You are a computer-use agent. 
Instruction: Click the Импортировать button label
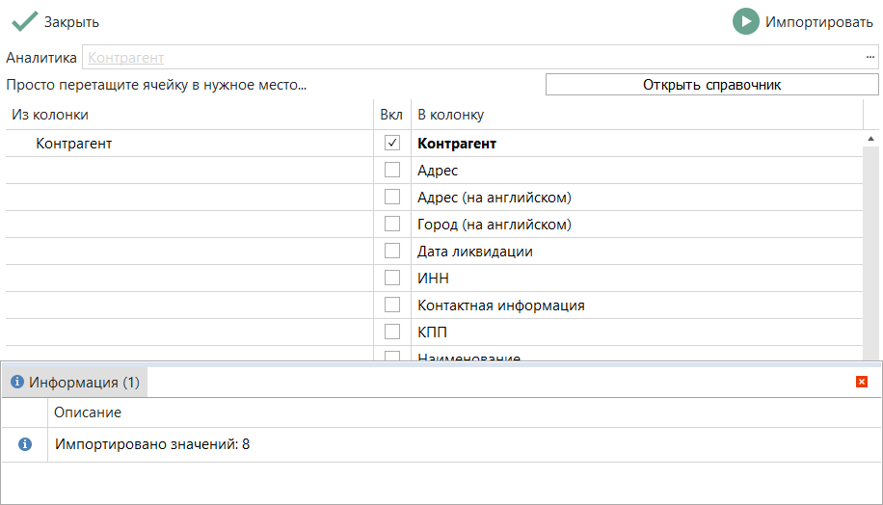[x=818, y=21]
